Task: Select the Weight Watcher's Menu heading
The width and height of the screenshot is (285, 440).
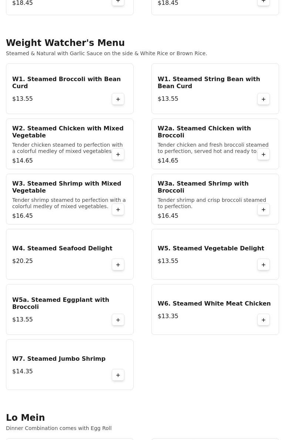Action: click(65, 43)
